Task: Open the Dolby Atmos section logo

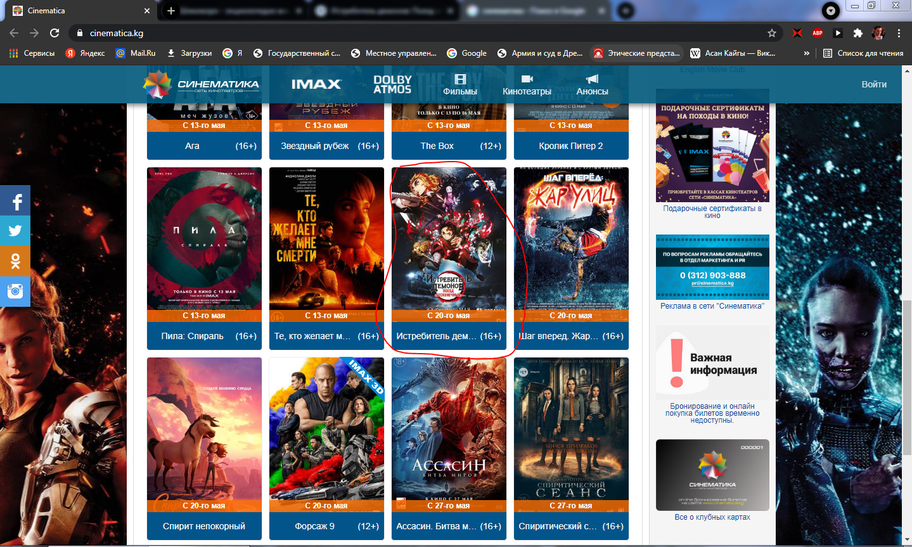Action: [392, 84]
